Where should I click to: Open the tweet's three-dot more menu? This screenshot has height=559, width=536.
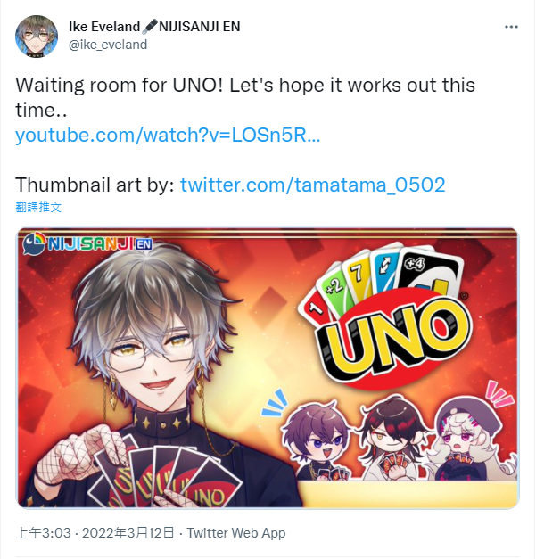coord(511,27)
